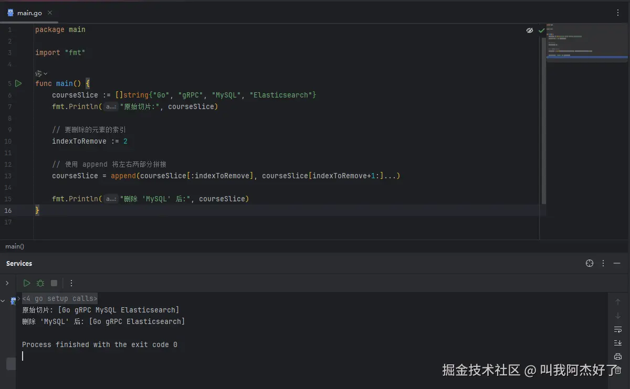This screenshot has width=630, height=389.
Task: Click line number 16 in gutter
Action: tap(8, 210)
